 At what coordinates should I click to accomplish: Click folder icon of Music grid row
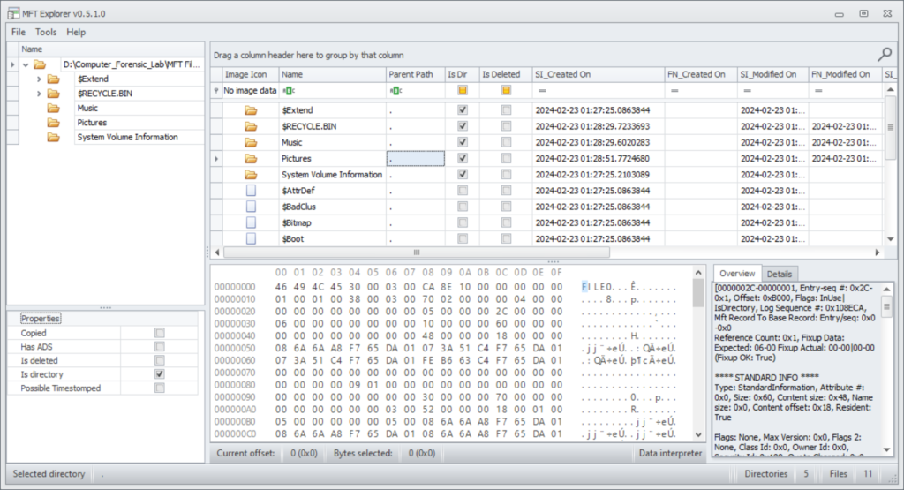pos(251,142)
